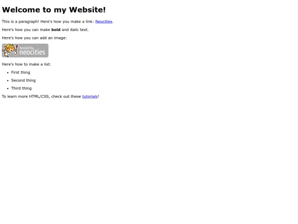The height and width of the screenshot is (224, 298).
Task: Click the bullet before "Third thing"
Action: click(x=8, y=88)
